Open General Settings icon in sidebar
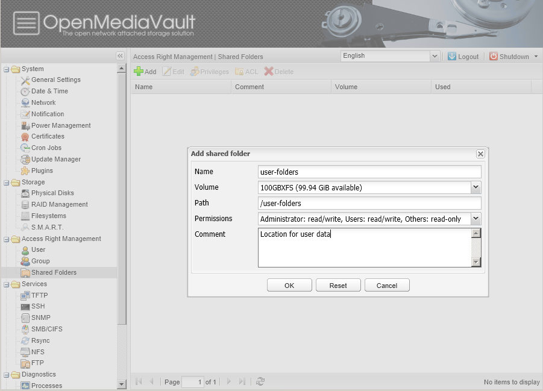Image resolution: width=543 pixels, height=391 pixels. pyautogui.click(x=25, y=80)
